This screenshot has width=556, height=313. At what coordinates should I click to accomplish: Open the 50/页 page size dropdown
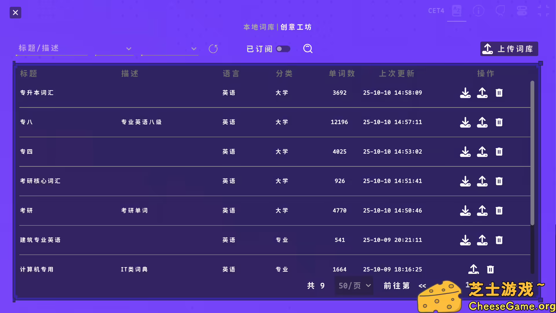354,285
